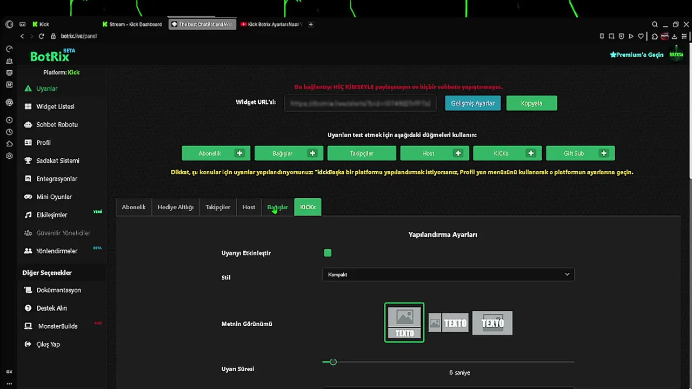Open the Stil dropdown showing Kompakt
This screenshot has width=692, height=389.
click(448, 274)
